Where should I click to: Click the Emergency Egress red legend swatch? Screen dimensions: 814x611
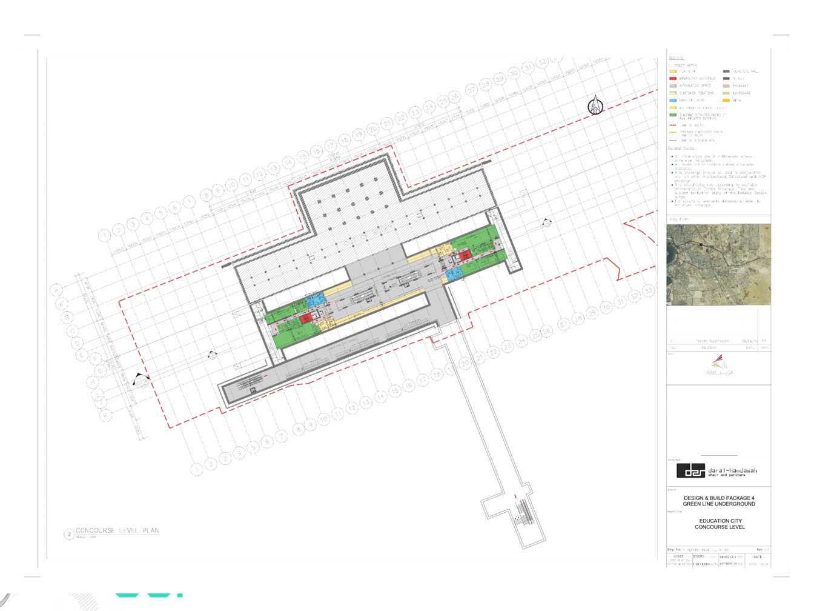(672, 79)
